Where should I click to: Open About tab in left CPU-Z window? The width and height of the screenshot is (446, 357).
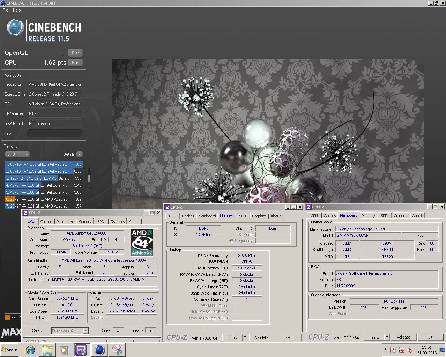[x=134, y=222]
